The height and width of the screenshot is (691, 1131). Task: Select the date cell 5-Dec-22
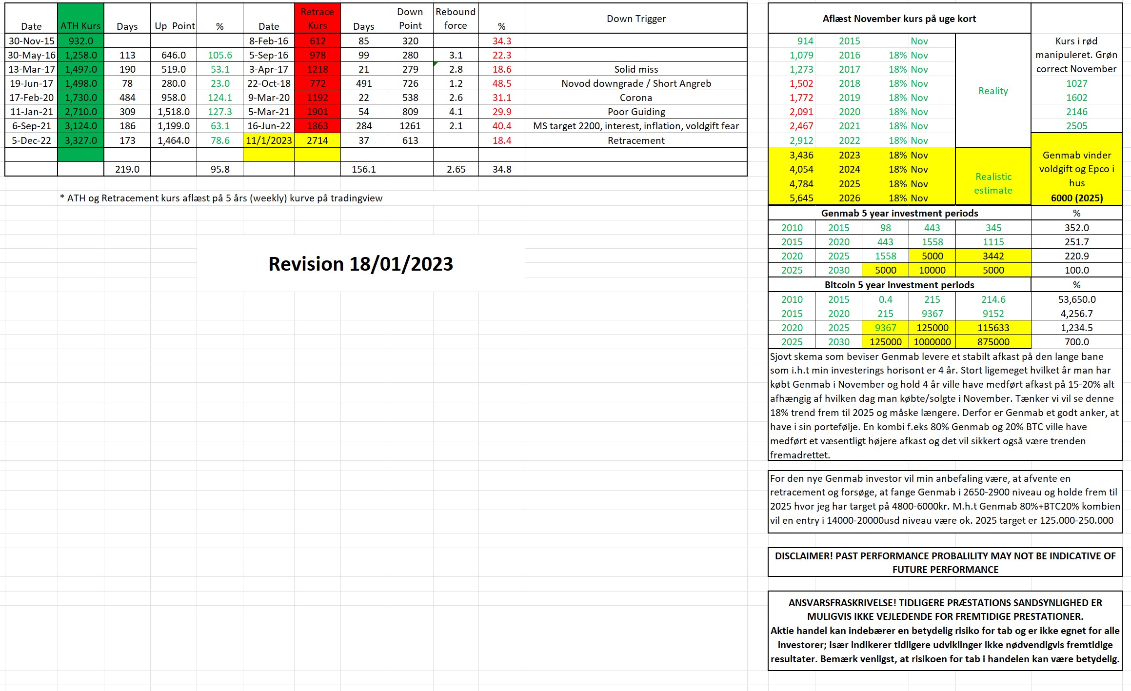click(x=31, y=140)
